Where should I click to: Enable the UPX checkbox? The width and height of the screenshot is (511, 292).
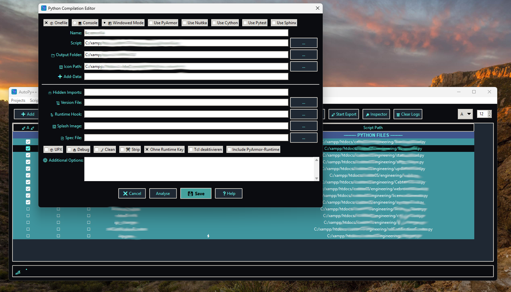46,149
